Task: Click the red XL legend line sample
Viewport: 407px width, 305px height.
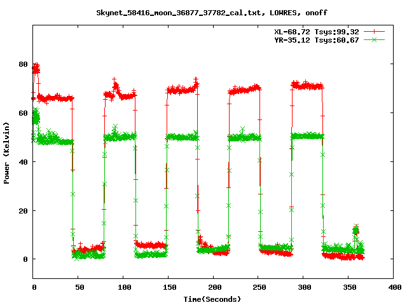Action: 374,32
